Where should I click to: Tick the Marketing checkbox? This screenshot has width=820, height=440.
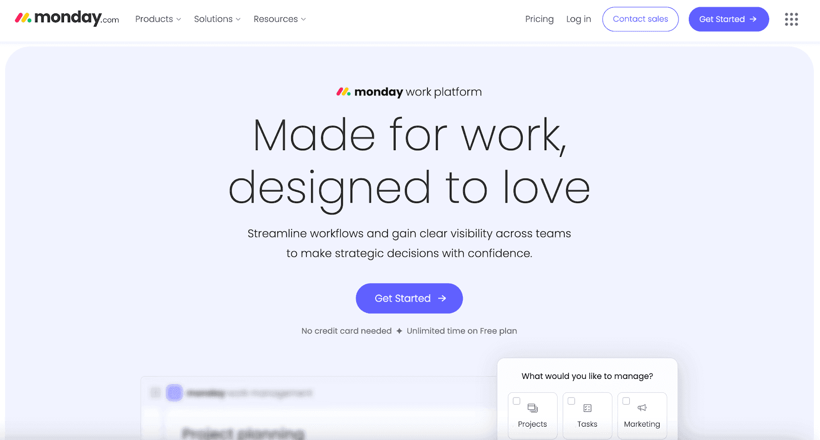pos(626,401)
